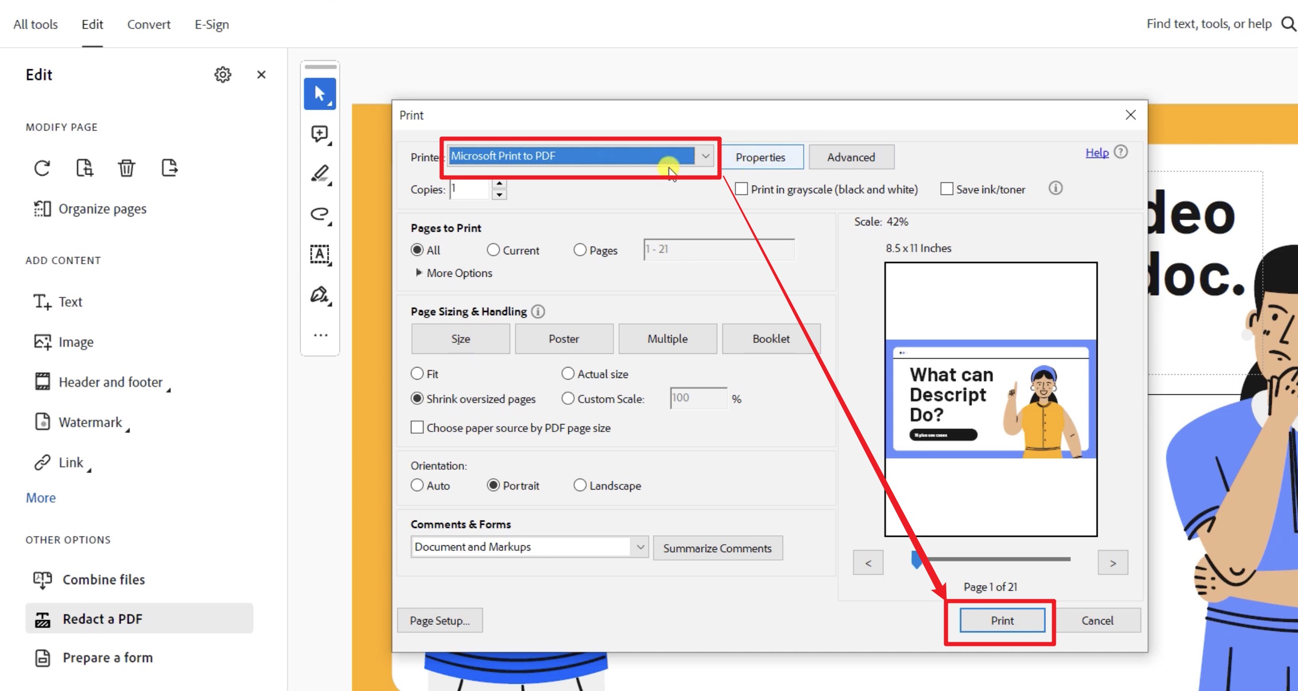Click the Help question mark icon
The width and height of the screenshot is (1298, 691).
[x=1121, y=152]
